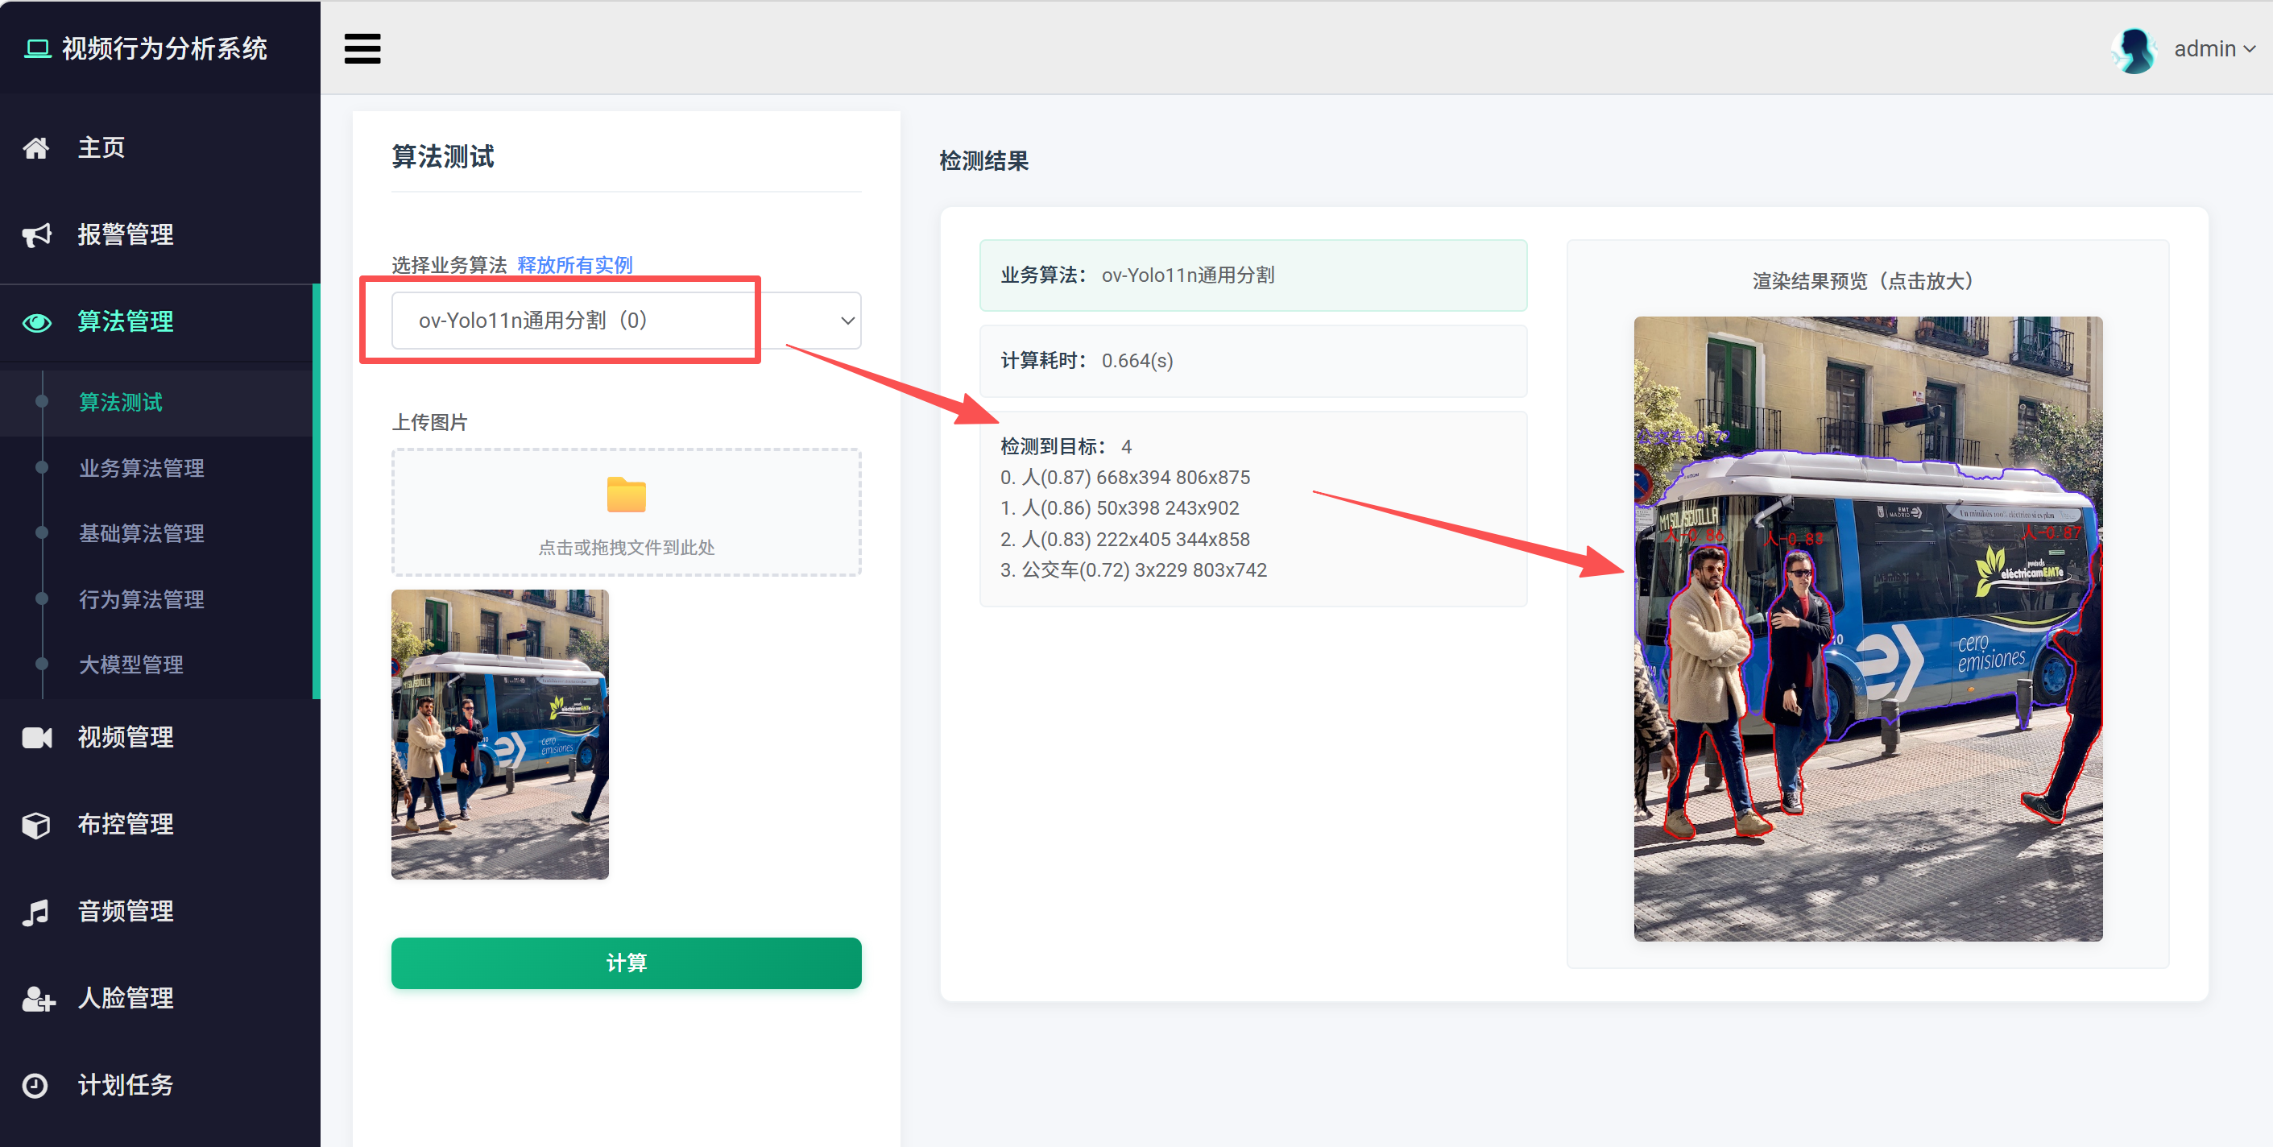Click the green 计算 button
Screen dimensions: 2273x1147
pos(626,963)
